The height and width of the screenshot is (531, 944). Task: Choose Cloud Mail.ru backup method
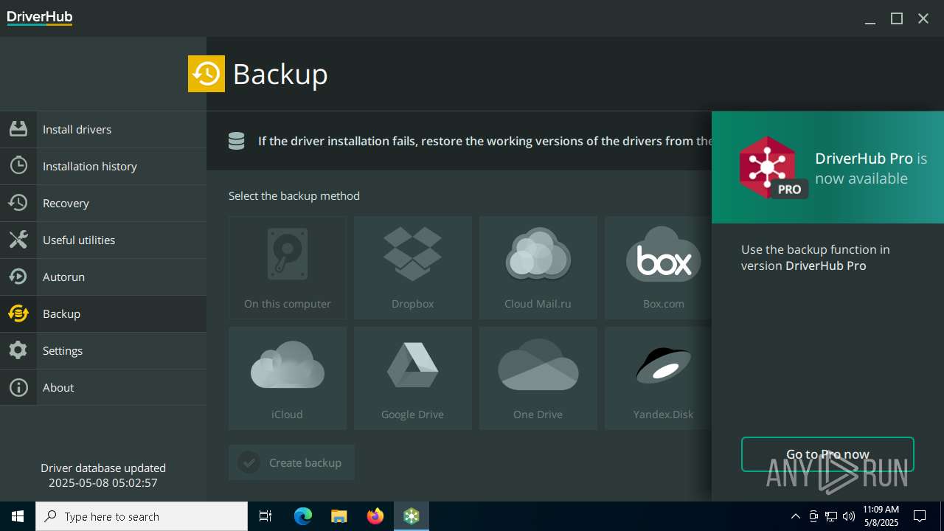(x=538, y=268)
